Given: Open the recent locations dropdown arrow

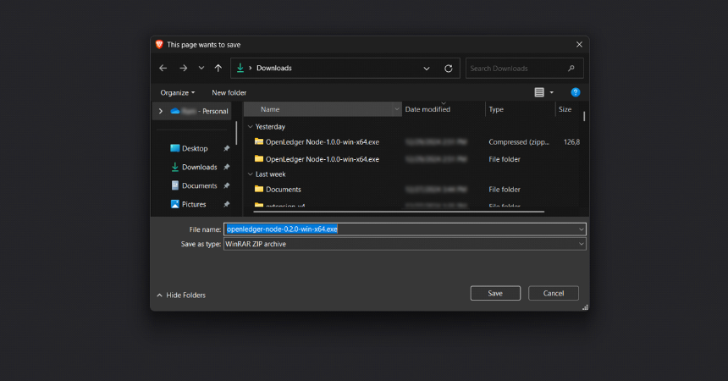Looking at the screenshot, I should [x=201, y=69].
